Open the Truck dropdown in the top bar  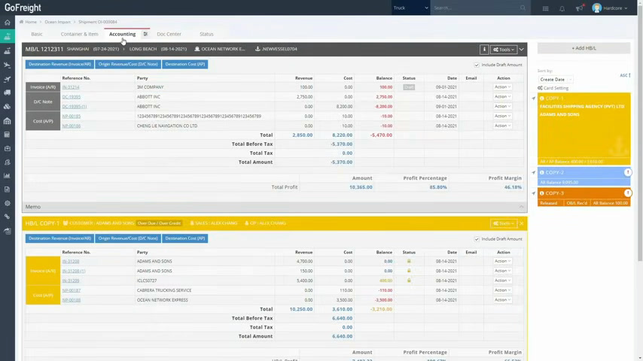(410, 8)
